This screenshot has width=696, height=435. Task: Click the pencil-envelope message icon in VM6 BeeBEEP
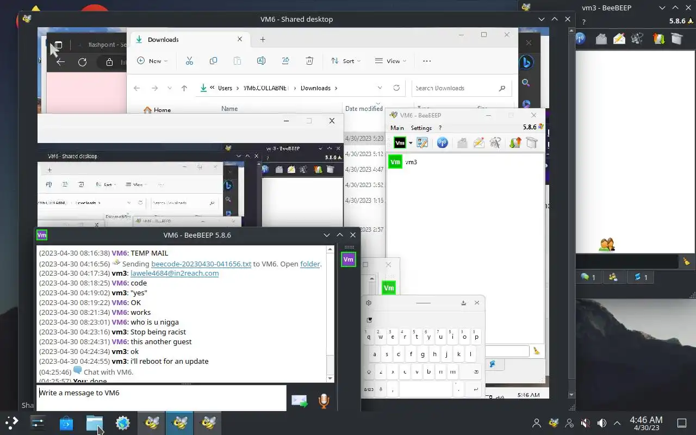tap(478, 143)
